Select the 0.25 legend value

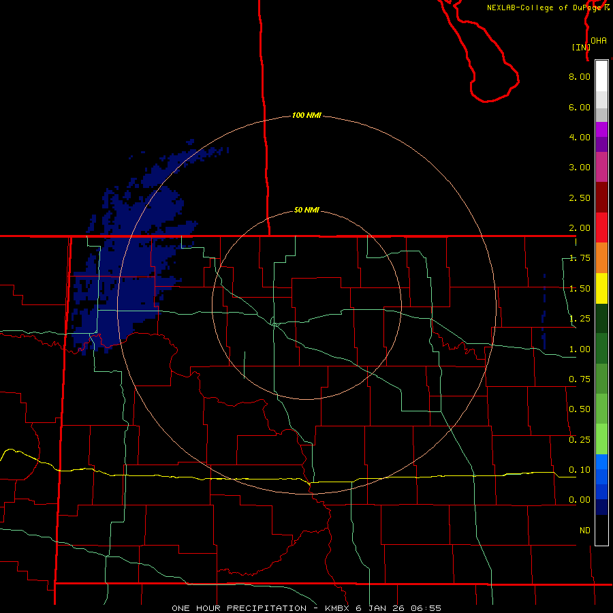click(x=580, y=440)
